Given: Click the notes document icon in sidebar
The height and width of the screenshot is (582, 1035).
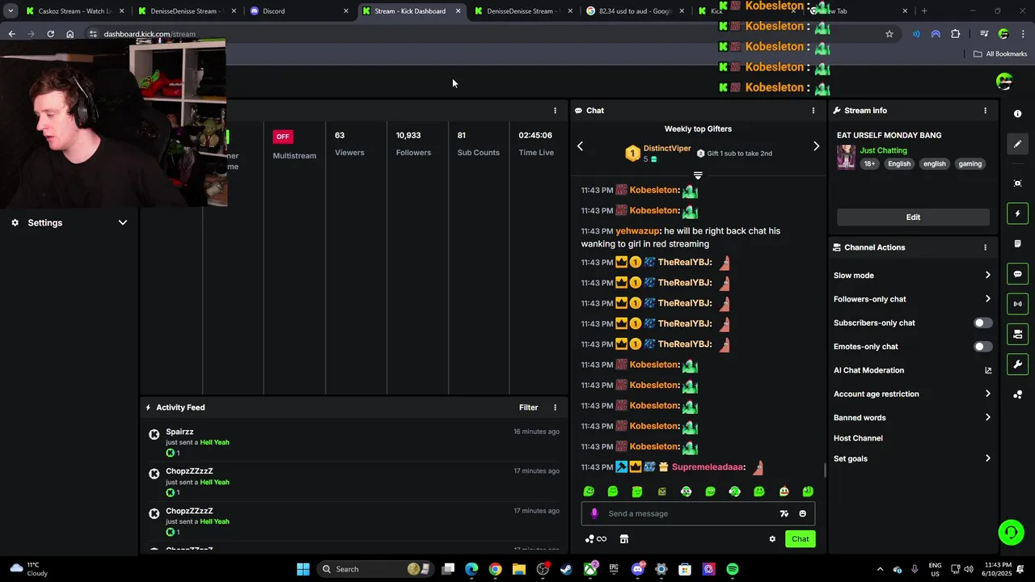Looking at the screenshot, I should tap(1018, 243).
